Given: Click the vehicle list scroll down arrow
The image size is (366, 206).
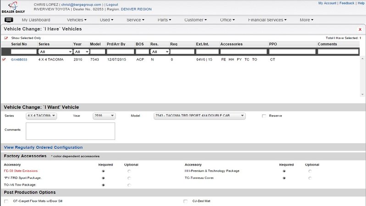Looking at the screenshot, I should [362, 95].
